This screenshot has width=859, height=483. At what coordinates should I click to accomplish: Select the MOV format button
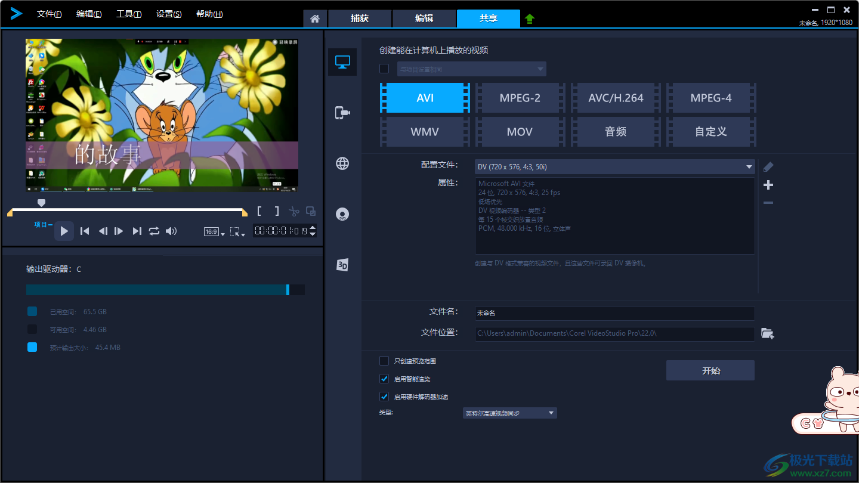coord(520,132)
